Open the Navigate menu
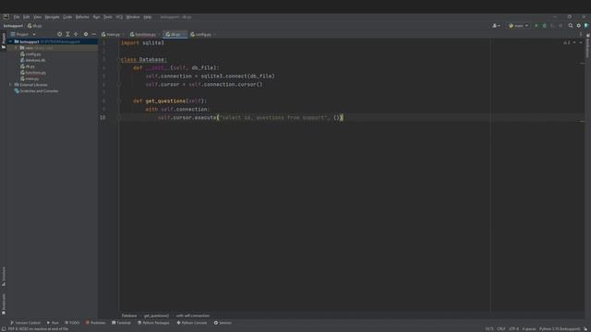 pyautogui.click(x=52, y=17)
